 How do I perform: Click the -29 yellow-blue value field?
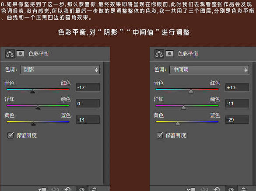237,120
